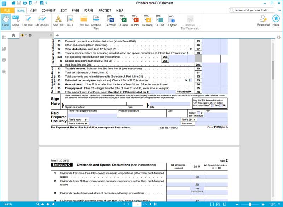Image resolution: width=283 pixels, height=207 pixels.
Task: Activate the Edit Text tool
Action: (28, 21)
